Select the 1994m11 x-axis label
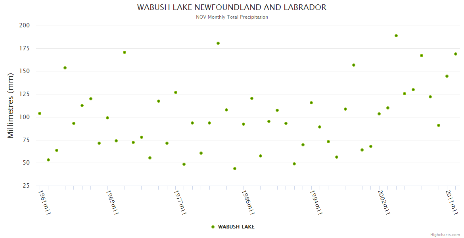Screen dimensions: 464x238 click(316, 202)
